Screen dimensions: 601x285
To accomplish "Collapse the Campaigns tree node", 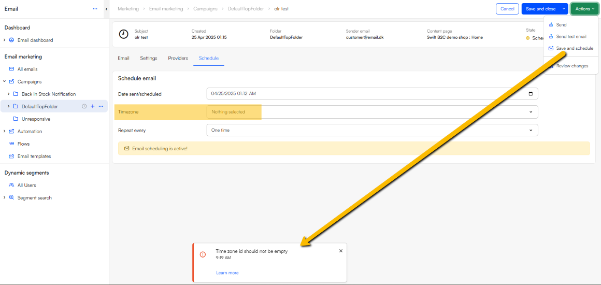I will 5,81.
